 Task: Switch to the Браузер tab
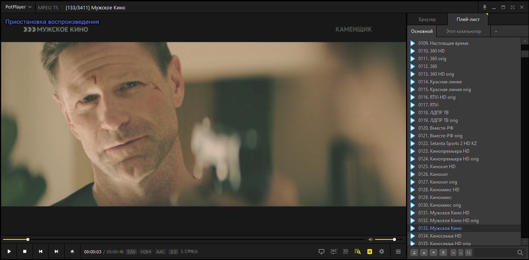[427, 20]
